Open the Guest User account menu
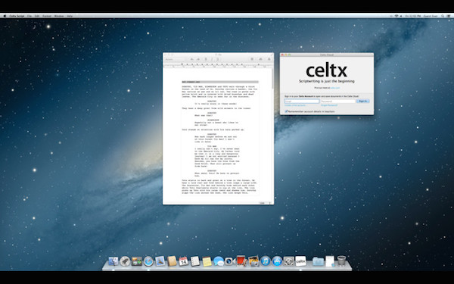Image resolution: width=454 pixels, height=284 pixels. tap(431, 16)
